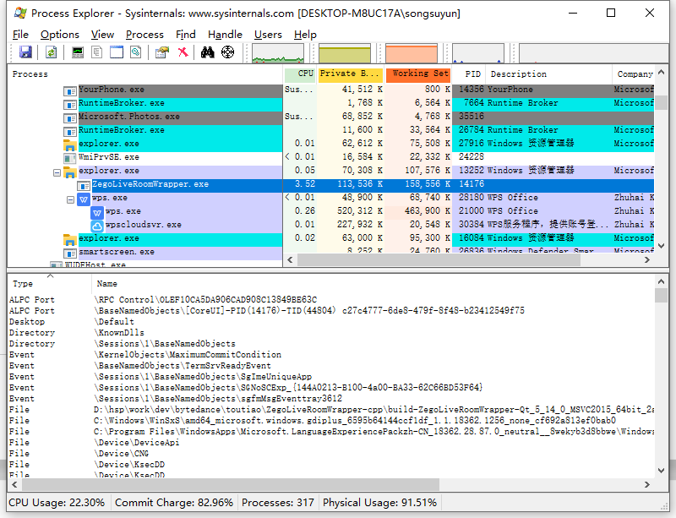Open the Users menu

click(268, 35)
